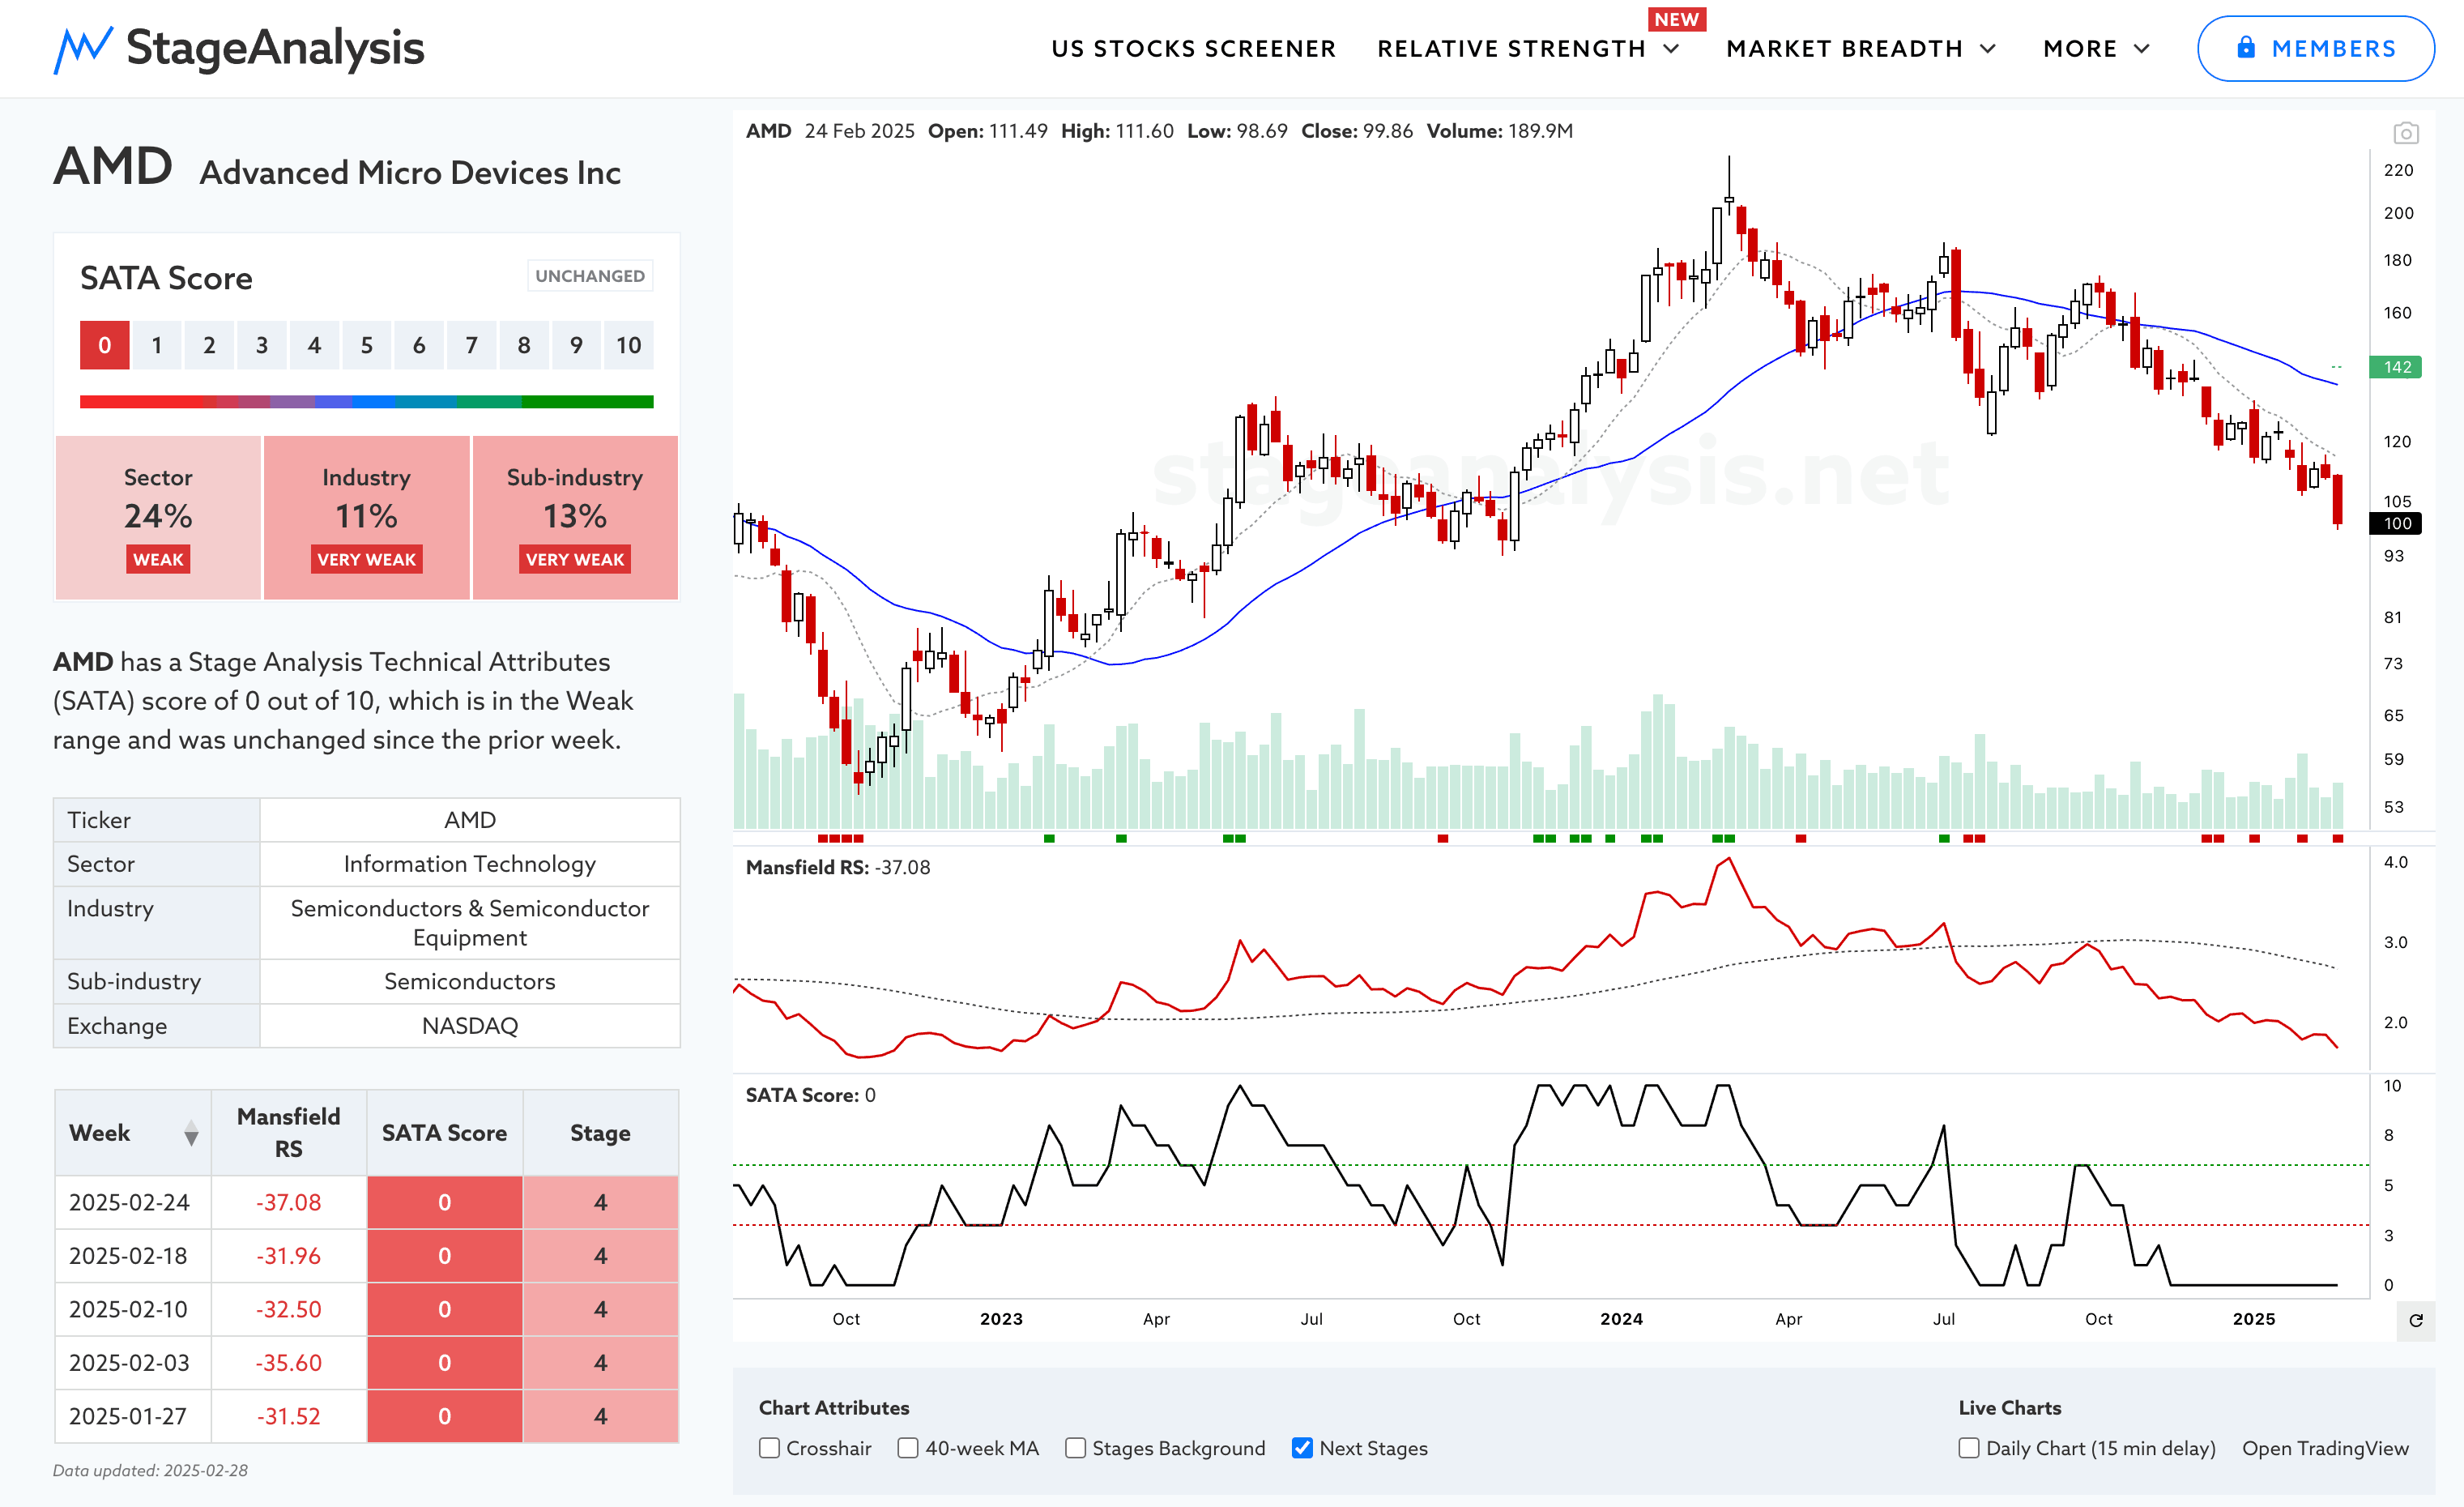
Task: Click the Sector 24% Weak tile
Action: pyautogui.click(x=158, y=517)
